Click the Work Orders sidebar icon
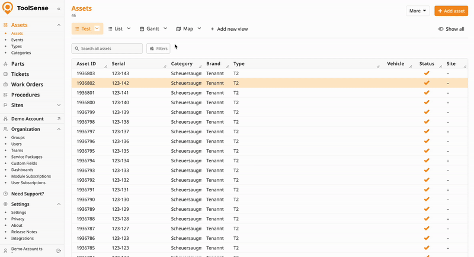Screen dimensions: 474x257 click(5, 84)
